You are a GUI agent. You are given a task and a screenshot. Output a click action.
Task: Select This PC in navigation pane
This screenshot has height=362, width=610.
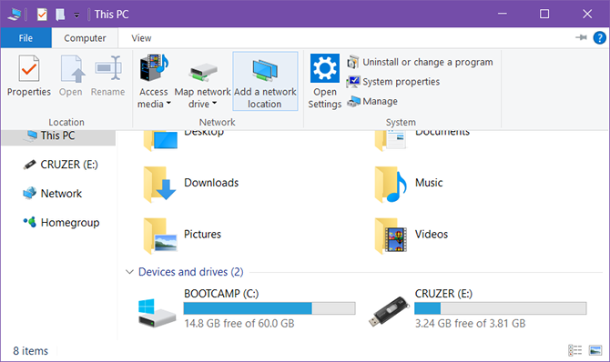[58, 136]
